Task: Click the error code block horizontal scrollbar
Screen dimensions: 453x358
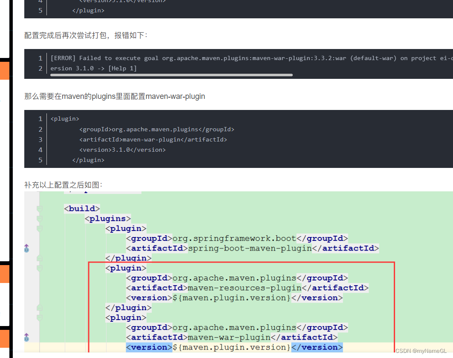Action: [171, 75]
